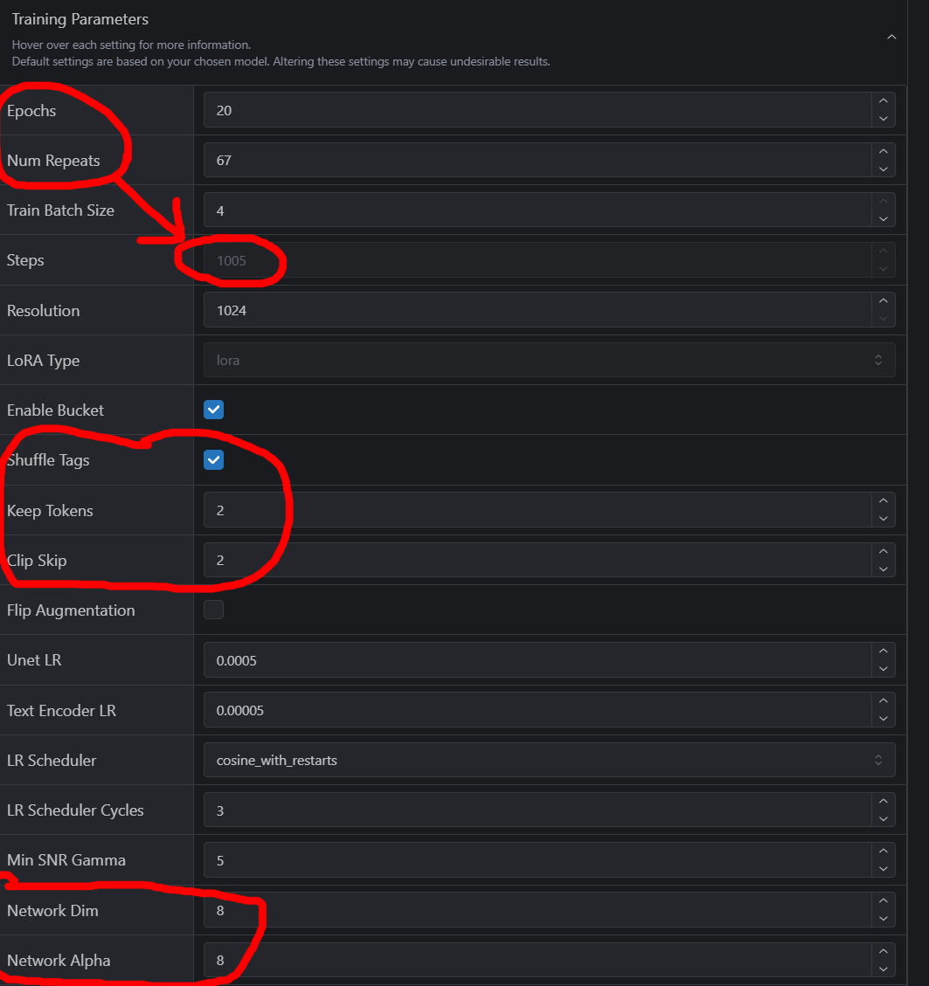Raise Resolution with the up arrow

(883, 301)
